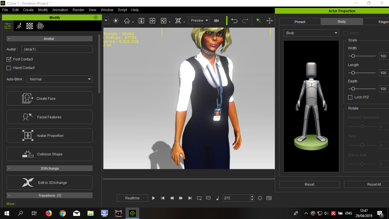Click the frame-selection cube icon
Image resolution: width=389 pixels, height=219 pixels.
[x=178, y=21]
